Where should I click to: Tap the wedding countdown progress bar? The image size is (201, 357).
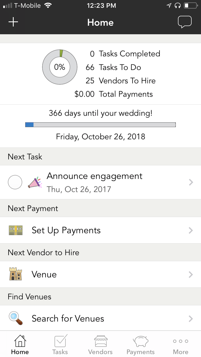[x=100, y=125]
